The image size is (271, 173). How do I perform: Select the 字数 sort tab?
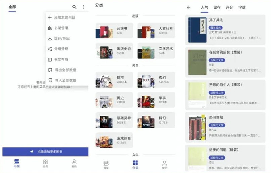242,7
